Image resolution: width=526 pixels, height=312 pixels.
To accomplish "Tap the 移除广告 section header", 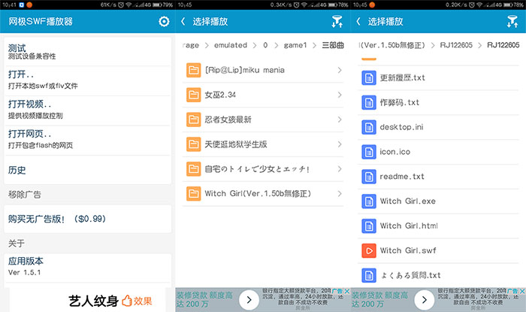I will point(25,195).
